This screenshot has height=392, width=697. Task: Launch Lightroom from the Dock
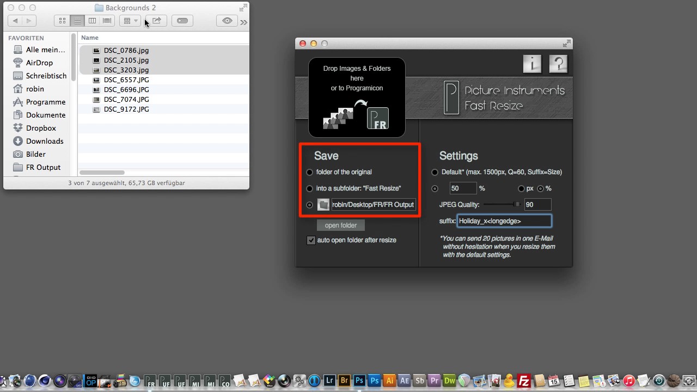point(329,381)
